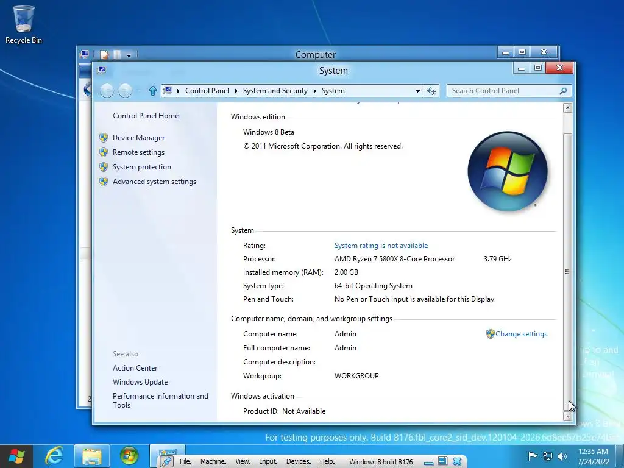Open Quick Access Toolbar dropdown in Computer window

point(129,55)
